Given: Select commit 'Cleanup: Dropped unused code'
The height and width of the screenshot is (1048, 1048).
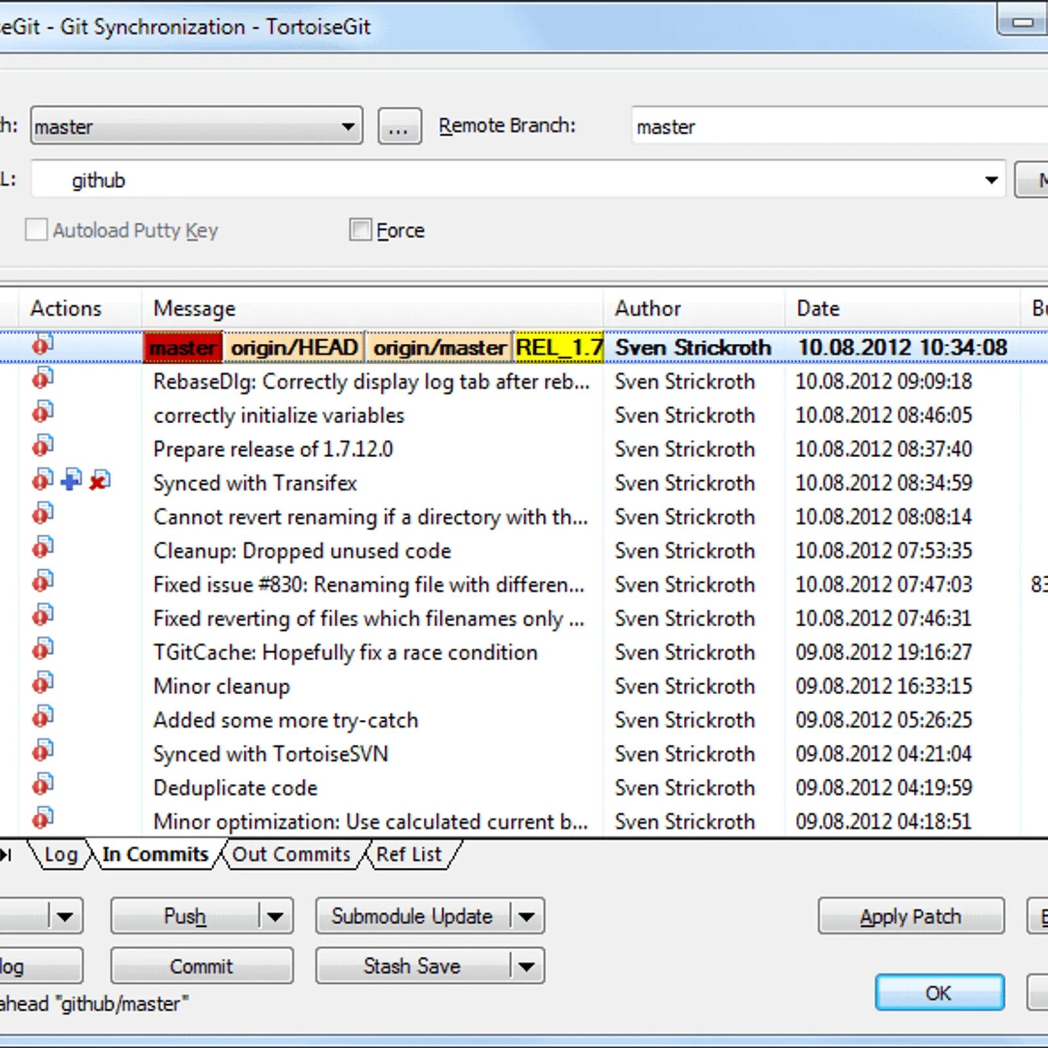Looking at the screenshot, I should click(x=302, y=551).
